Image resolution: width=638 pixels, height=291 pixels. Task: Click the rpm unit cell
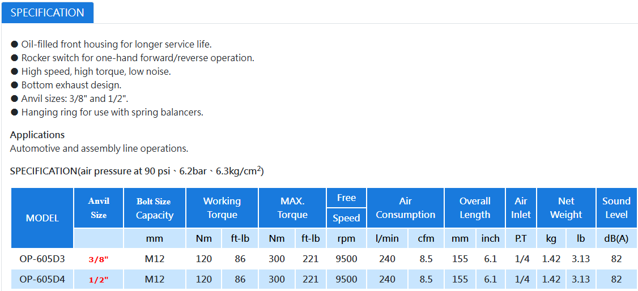[346, 238]
